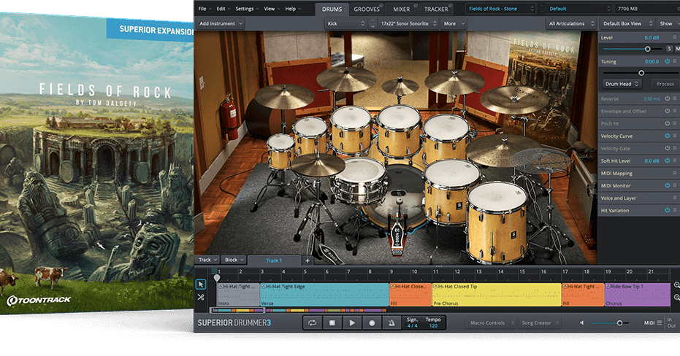Switch to the GROOVES tab
Viewport: 680px width, 356px height.
(x=367, y=9)
